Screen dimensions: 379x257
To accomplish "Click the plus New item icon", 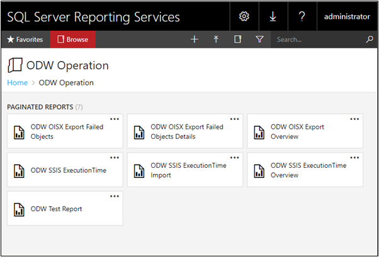I will pos(195,39).
